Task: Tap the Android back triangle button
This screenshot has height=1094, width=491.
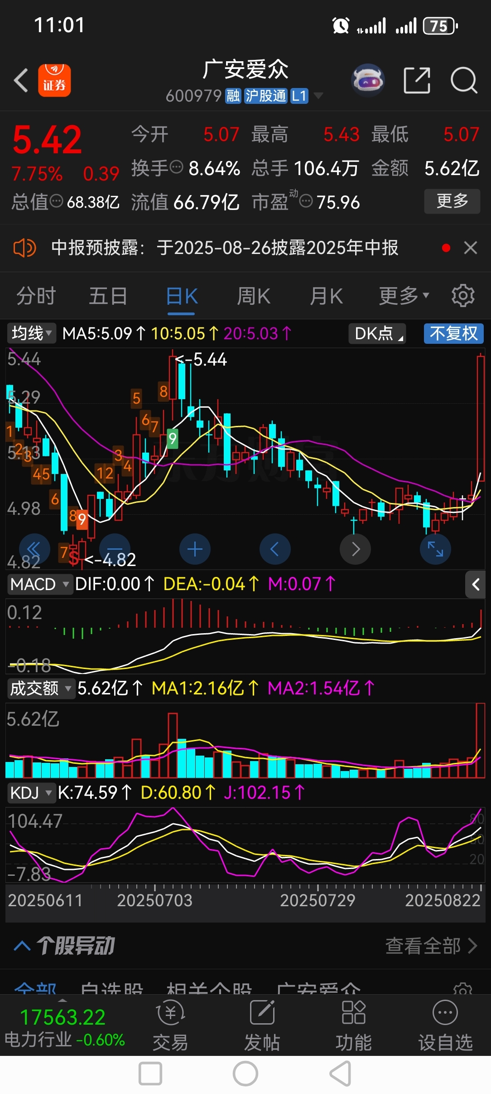Action: point(341,1074)
